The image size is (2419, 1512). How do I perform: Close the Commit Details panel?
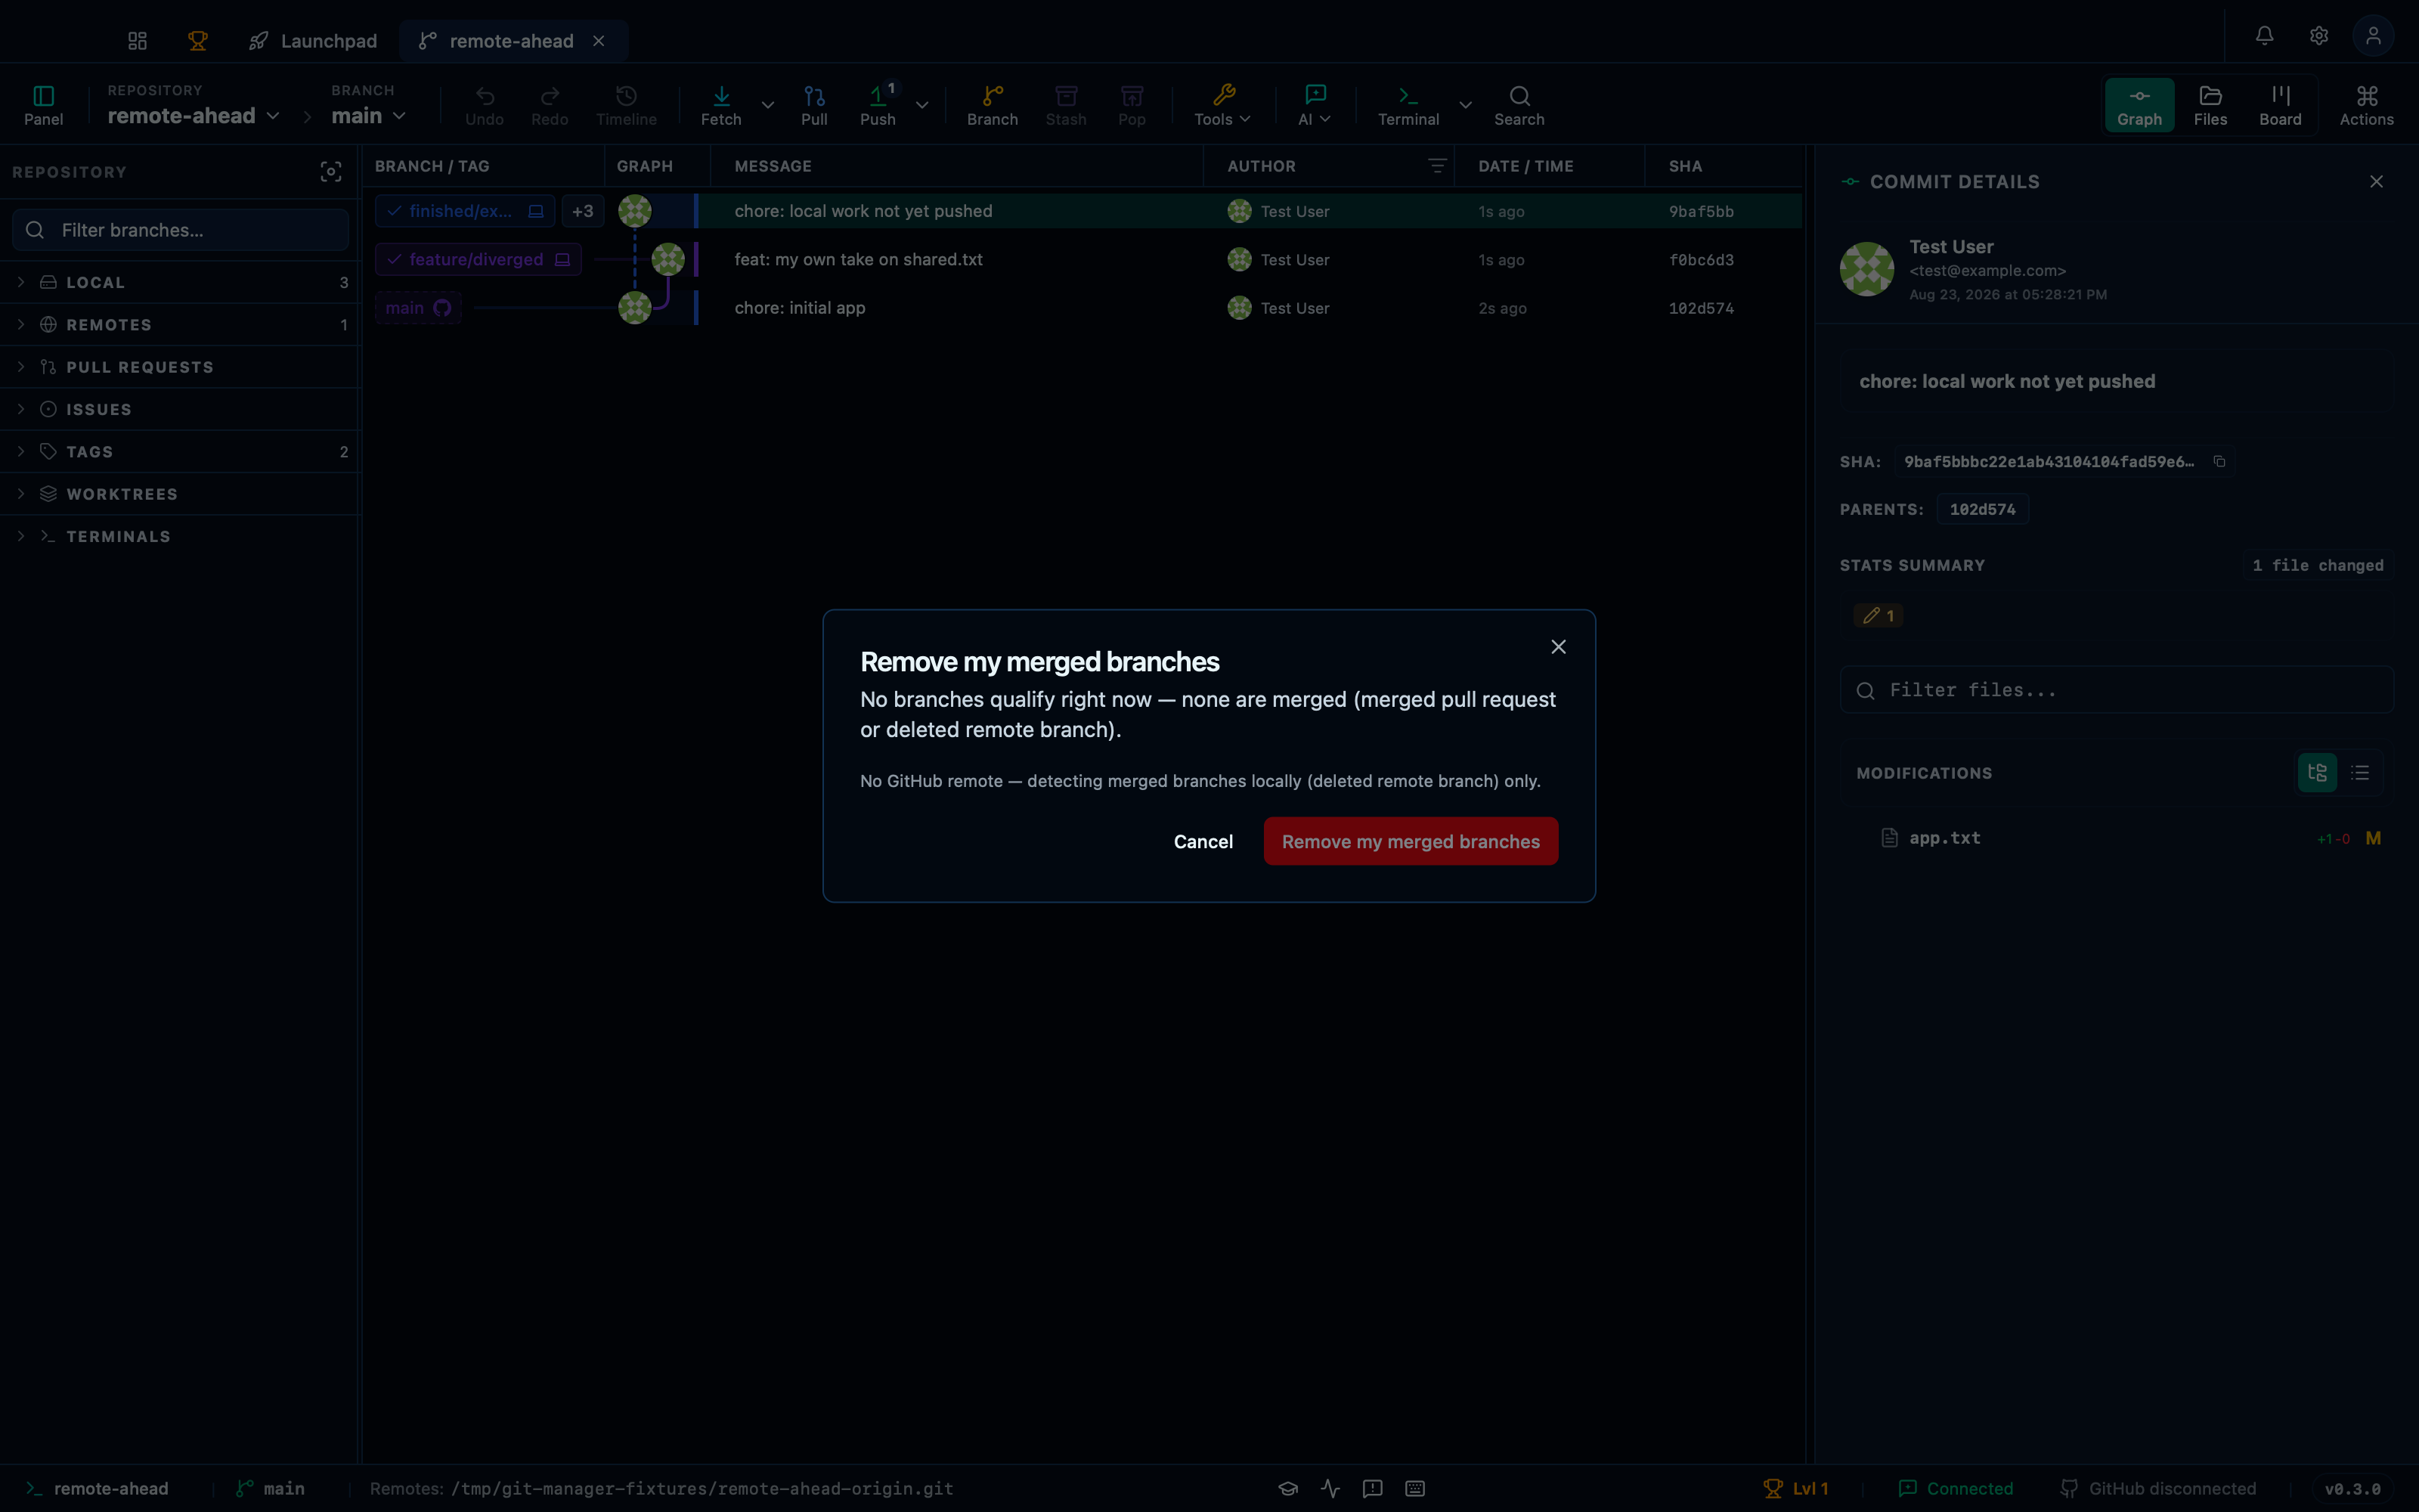tap(2376, 182)
